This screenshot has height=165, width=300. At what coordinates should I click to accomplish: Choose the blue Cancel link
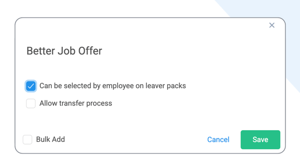pyautogui.click(x=218, y=140)
